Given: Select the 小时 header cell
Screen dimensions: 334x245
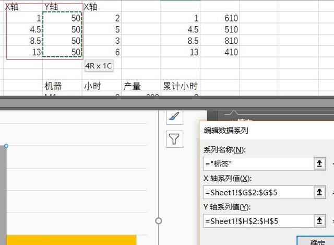Looking at the screenshot, I should 102,86.
